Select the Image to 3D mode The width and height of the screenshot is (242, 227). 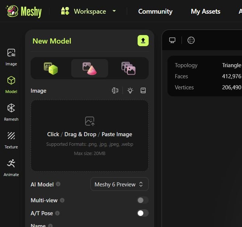click(x=89, y=68)
